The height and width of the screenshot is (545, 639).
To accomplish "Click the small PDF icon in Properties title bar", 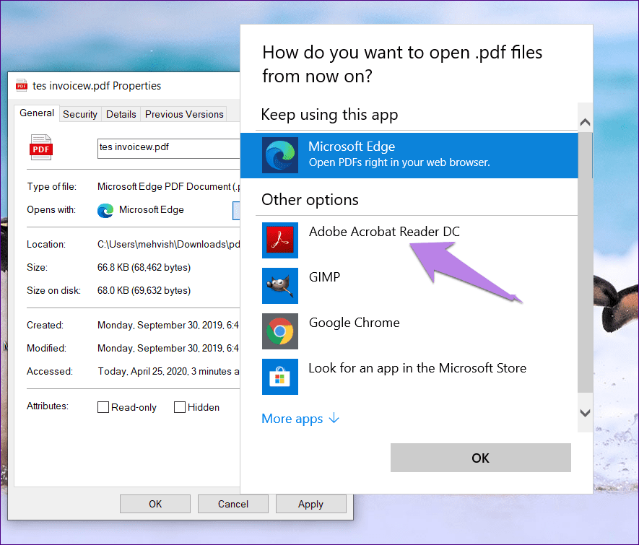I will click(x=22, y=85).
